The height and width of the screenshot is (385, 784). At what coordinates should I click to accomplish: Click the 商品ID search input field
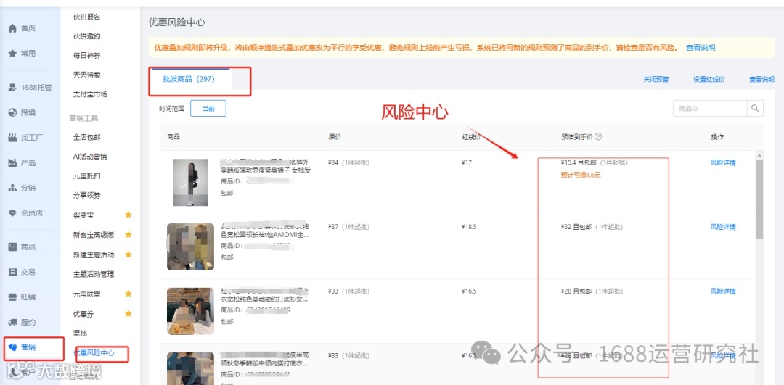(710, 108)
